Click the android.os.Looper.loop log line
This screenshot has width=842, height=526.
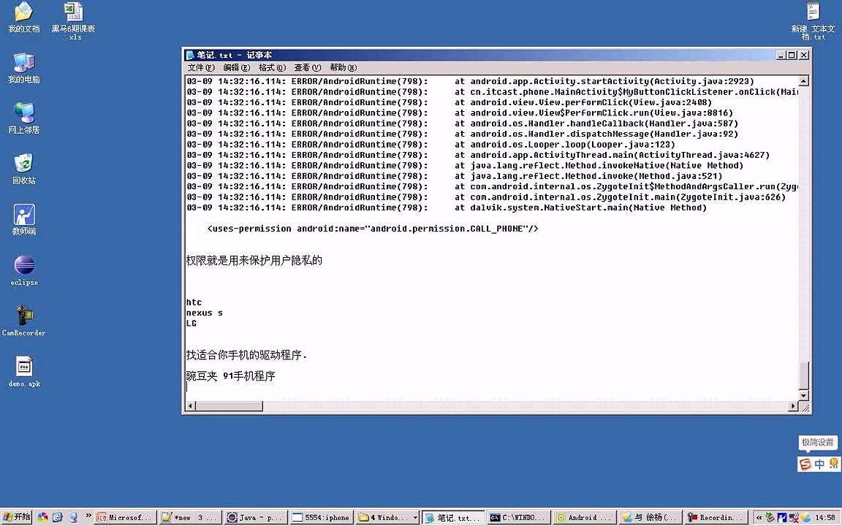tap(431, 145)
